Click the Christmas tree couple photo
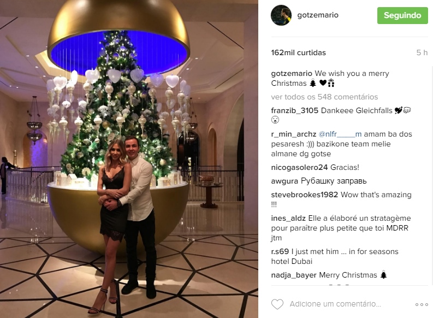Screen dimensions: 433x318 click(x=129, y=159)
